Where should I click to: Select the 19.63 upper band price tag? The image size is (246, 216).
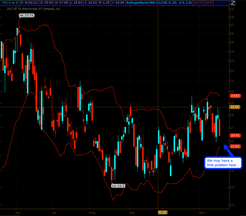pyautogui.click(x=235, y=96)
